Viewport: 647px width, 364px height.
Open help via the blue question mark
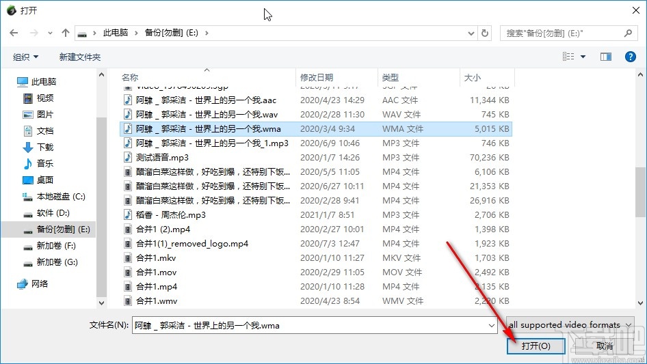630,57
